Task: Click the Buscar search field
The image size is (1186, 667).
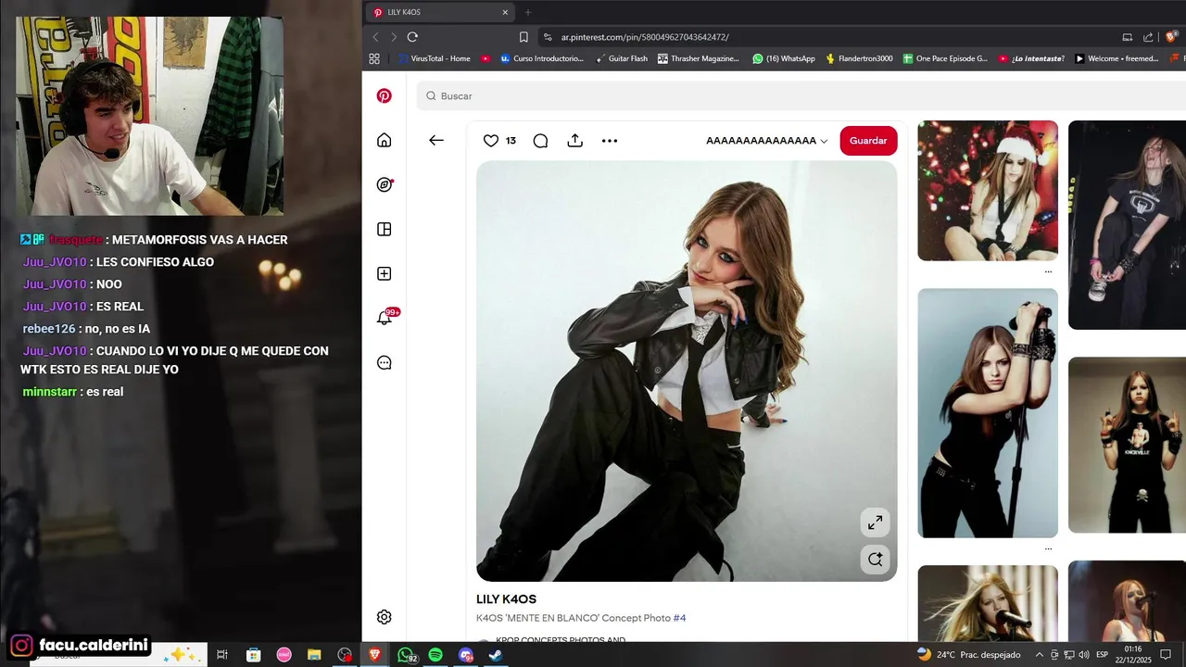Action: pyautogui.click(x=801, y=95)
